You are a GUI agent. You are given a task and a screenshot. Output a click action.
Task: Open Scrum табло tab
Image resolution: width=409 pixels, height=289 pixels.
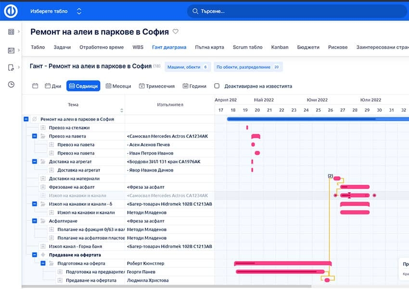(x=247, y=47)
